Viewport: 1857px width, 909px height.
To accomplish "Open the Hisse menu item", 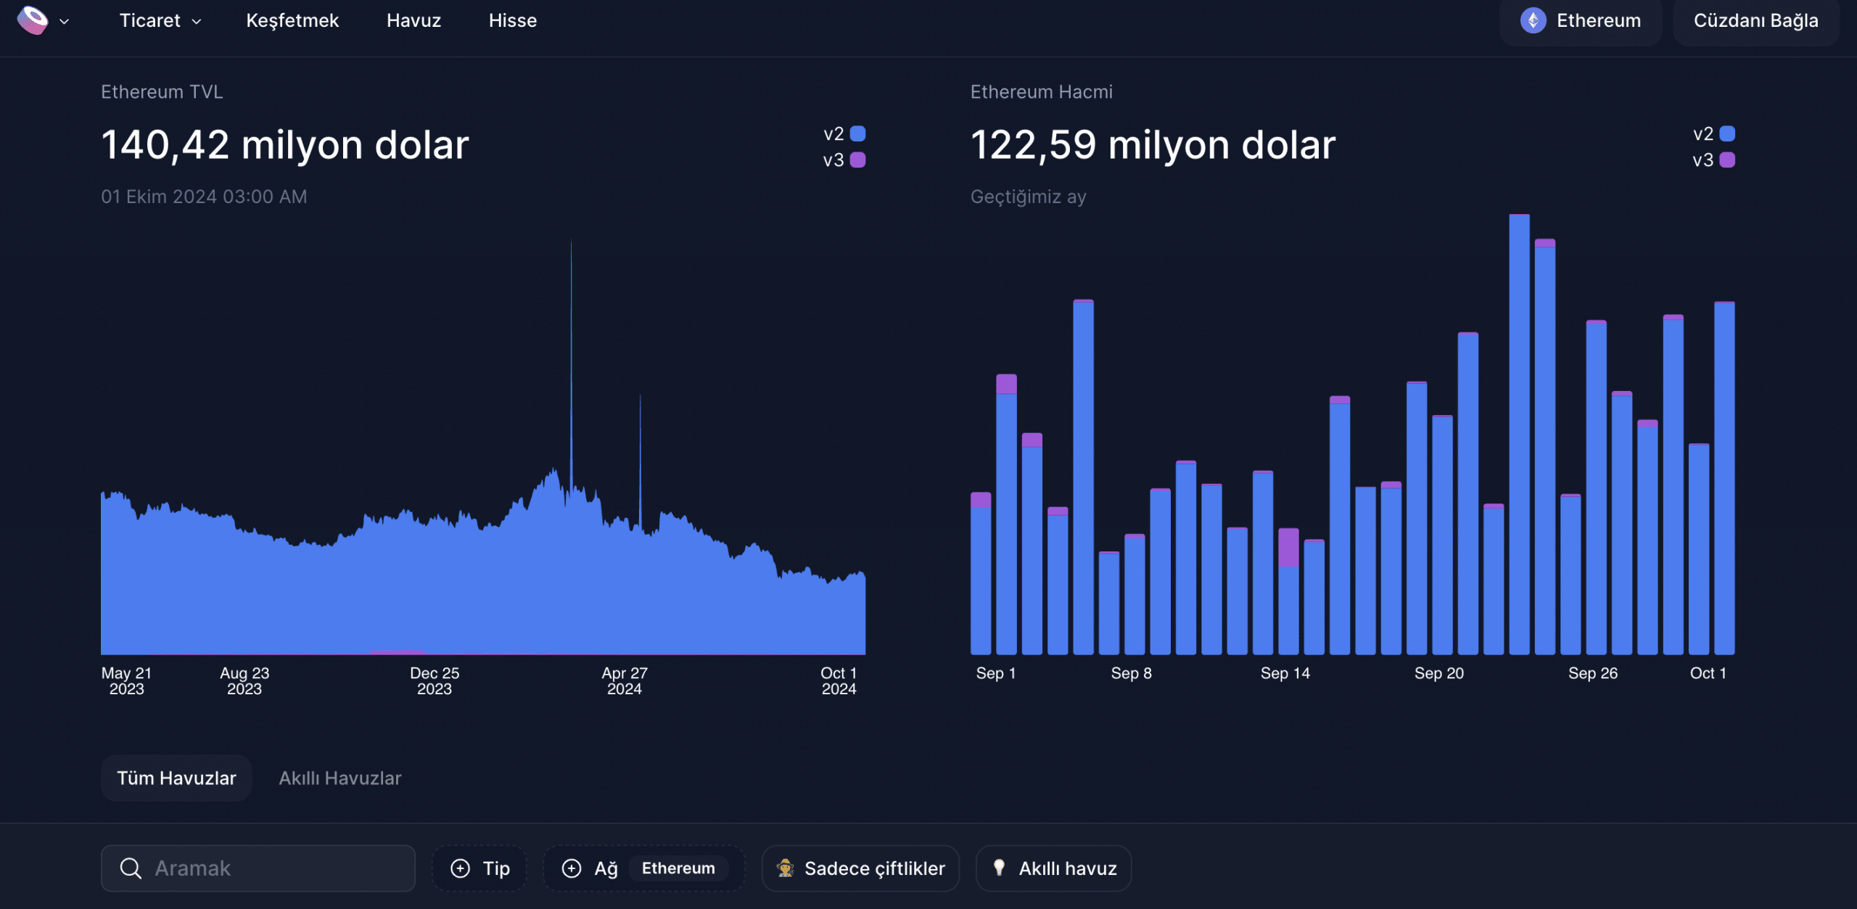I will 513,20.
